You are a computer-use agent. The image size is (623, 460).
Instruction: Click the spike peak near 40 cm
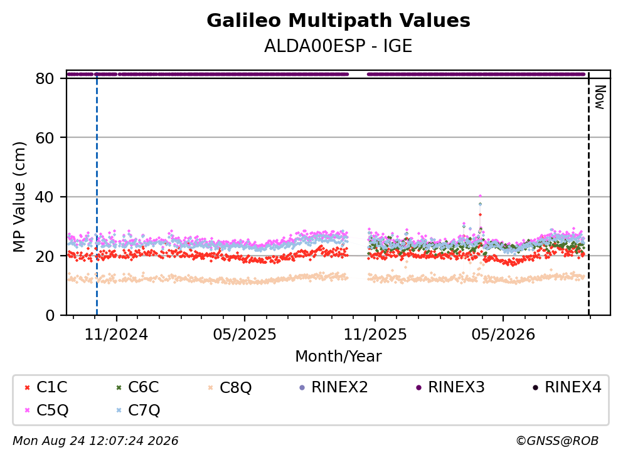click(x=480, y=196)
